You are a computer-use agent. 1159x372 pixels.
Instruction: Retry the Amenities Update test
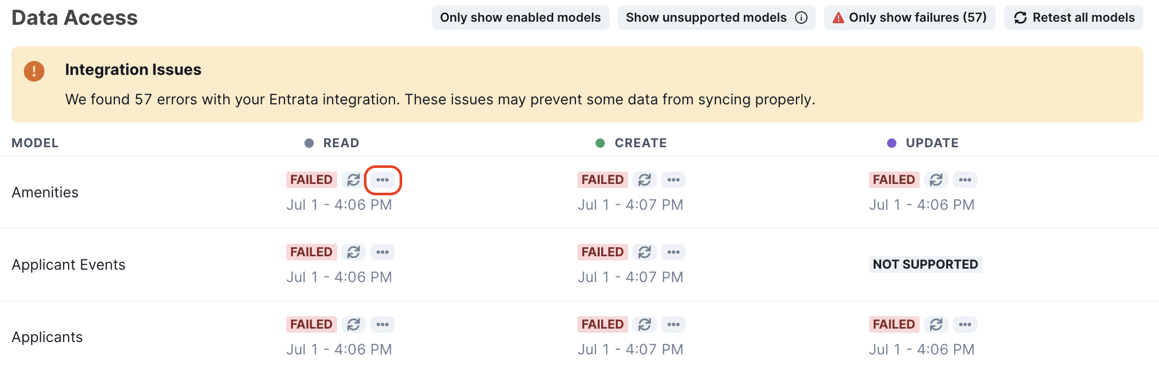936,180
